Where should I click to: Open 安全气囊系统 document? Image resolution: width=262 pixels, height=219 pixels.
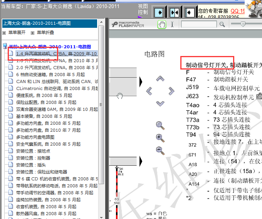click(x=48, y=144)
